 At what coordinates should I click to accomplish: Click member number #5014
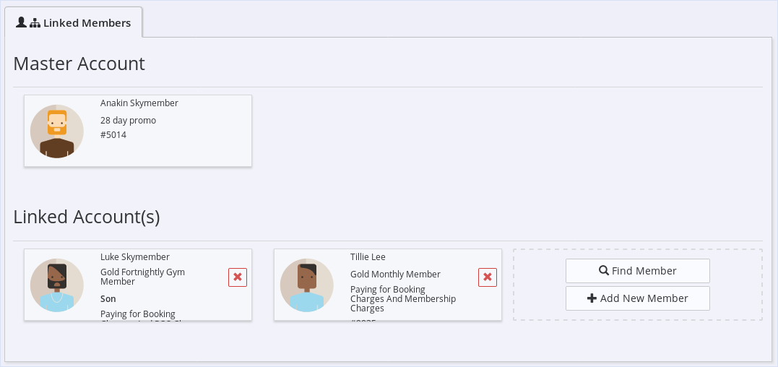click(x=113, y=135)
